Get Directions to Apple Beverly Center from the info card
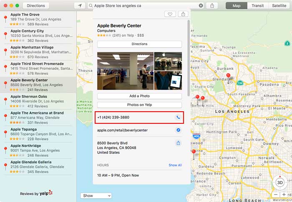292x202 pixels. 139,44
